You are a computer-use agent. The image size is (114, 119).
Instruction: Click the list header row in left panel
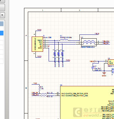(2, 24)
